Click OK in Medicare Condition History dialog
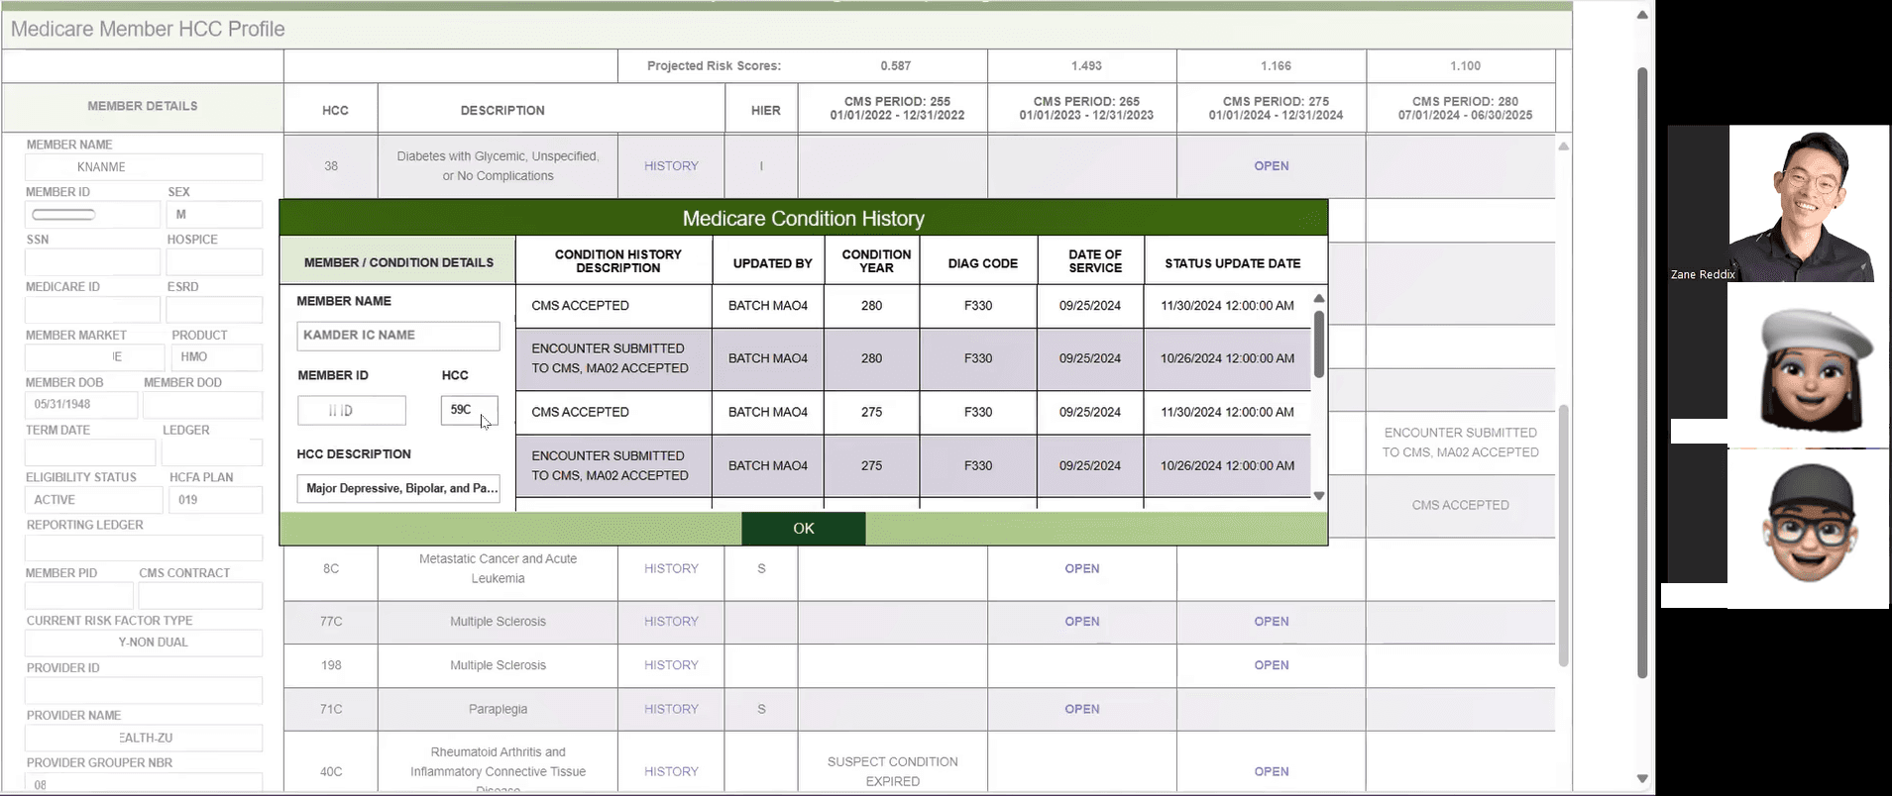1892x796 pixels. 803,529
